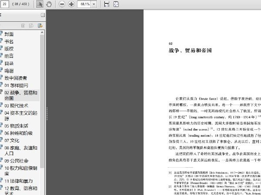
Task: Click the panel splitter grip handle
Action: pos(47,113)
